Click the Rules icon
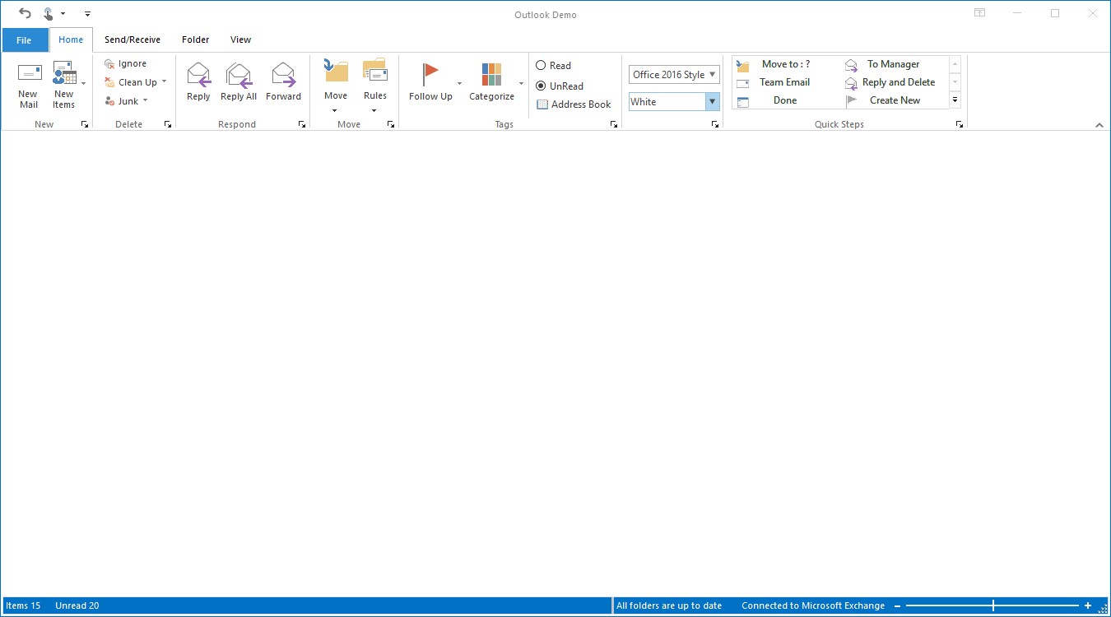This screenshot has height=617, width=1111. 375,70
